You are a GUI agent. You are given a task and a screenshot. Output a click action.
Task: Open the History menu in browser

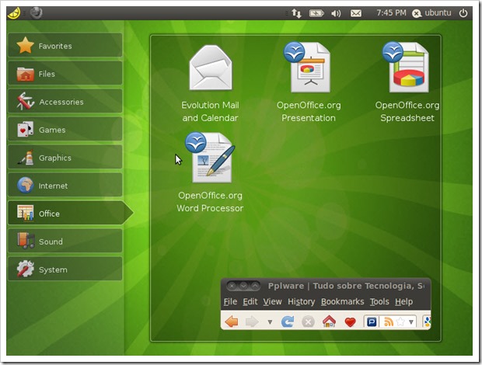pos(302,302)
